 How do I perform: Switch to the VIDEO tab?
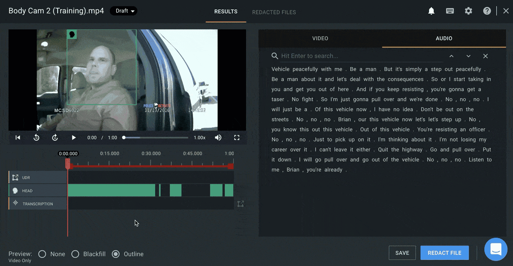[320, 38]
